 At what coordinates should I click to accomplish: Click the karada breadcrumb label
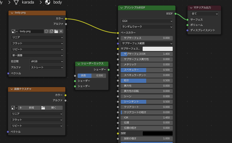(28, 2)
